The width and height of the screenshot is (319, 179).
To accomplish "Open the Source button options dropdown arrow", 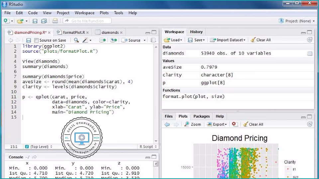I will point(145,40).
